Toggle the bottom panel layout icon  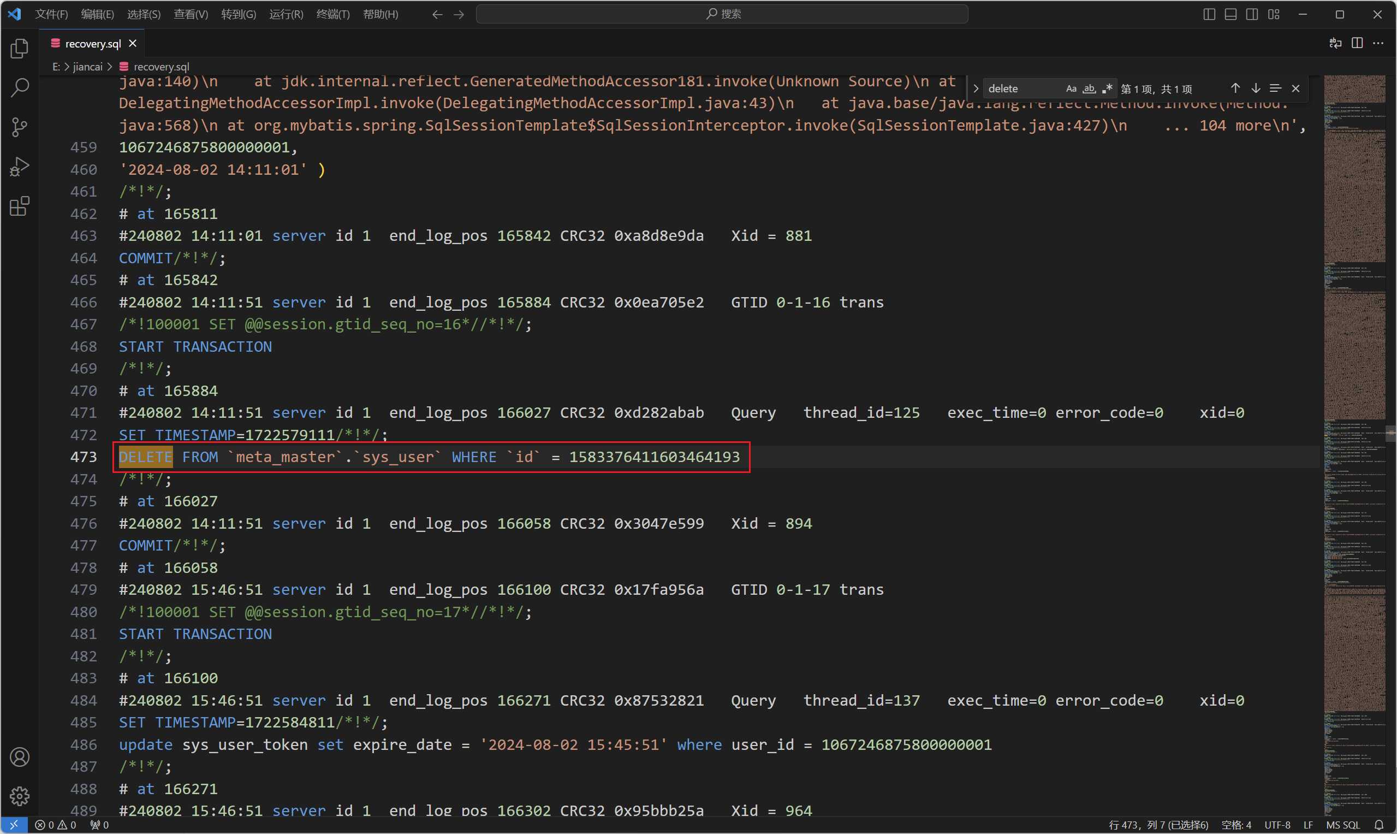(x=1230, y=14)
